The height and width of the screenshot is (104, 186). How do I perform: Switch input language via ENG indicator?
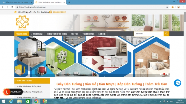click(172, 102)
